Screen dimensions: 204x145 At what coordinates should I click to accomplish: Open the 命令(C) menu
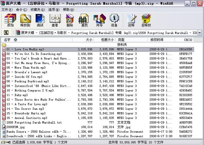tap(22, 10)
